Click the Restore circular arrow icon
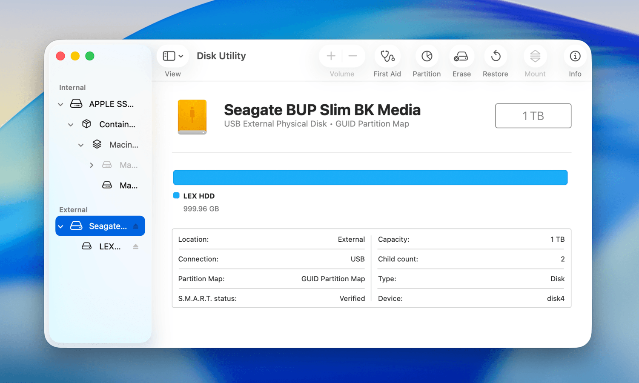This screenshot has width=639, height=383. (x=496, y=56)
